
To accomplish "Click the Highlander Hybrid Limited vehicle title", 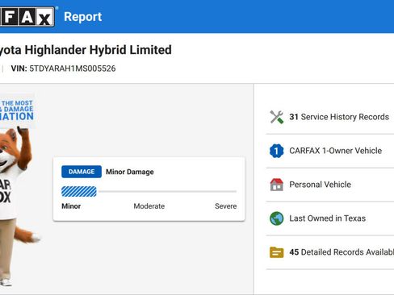I will (x=86, y=50).
